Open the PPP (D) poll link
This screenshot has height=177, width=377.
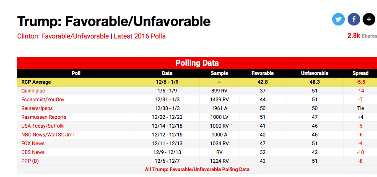coord(30,161)
